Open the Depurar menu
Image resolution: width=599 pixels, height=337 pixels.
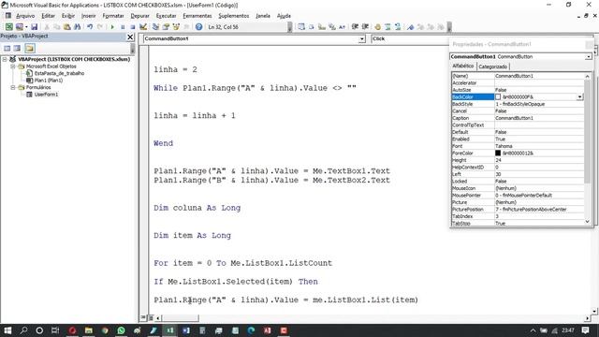pyautogui.click(x=139, y=16)
